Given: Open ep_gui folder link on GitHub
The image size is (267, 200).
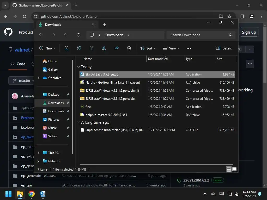Looking at the screenshot, I should click(26, 185).
